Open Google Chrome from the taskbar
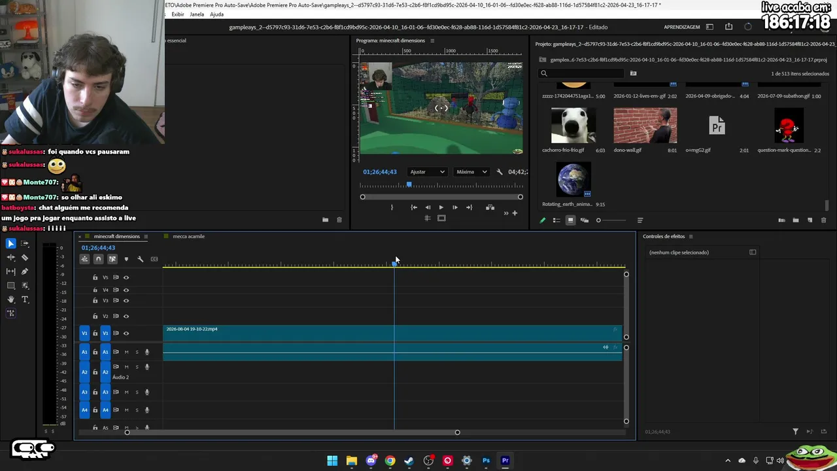The width and height of the screenshot is (837, 471). tap(390, 461)
